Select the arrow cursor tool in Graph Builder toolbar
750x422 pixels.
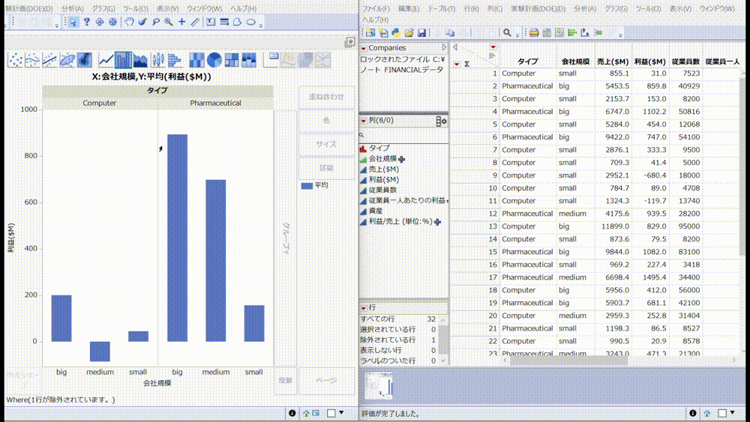[x=73, y=22]
